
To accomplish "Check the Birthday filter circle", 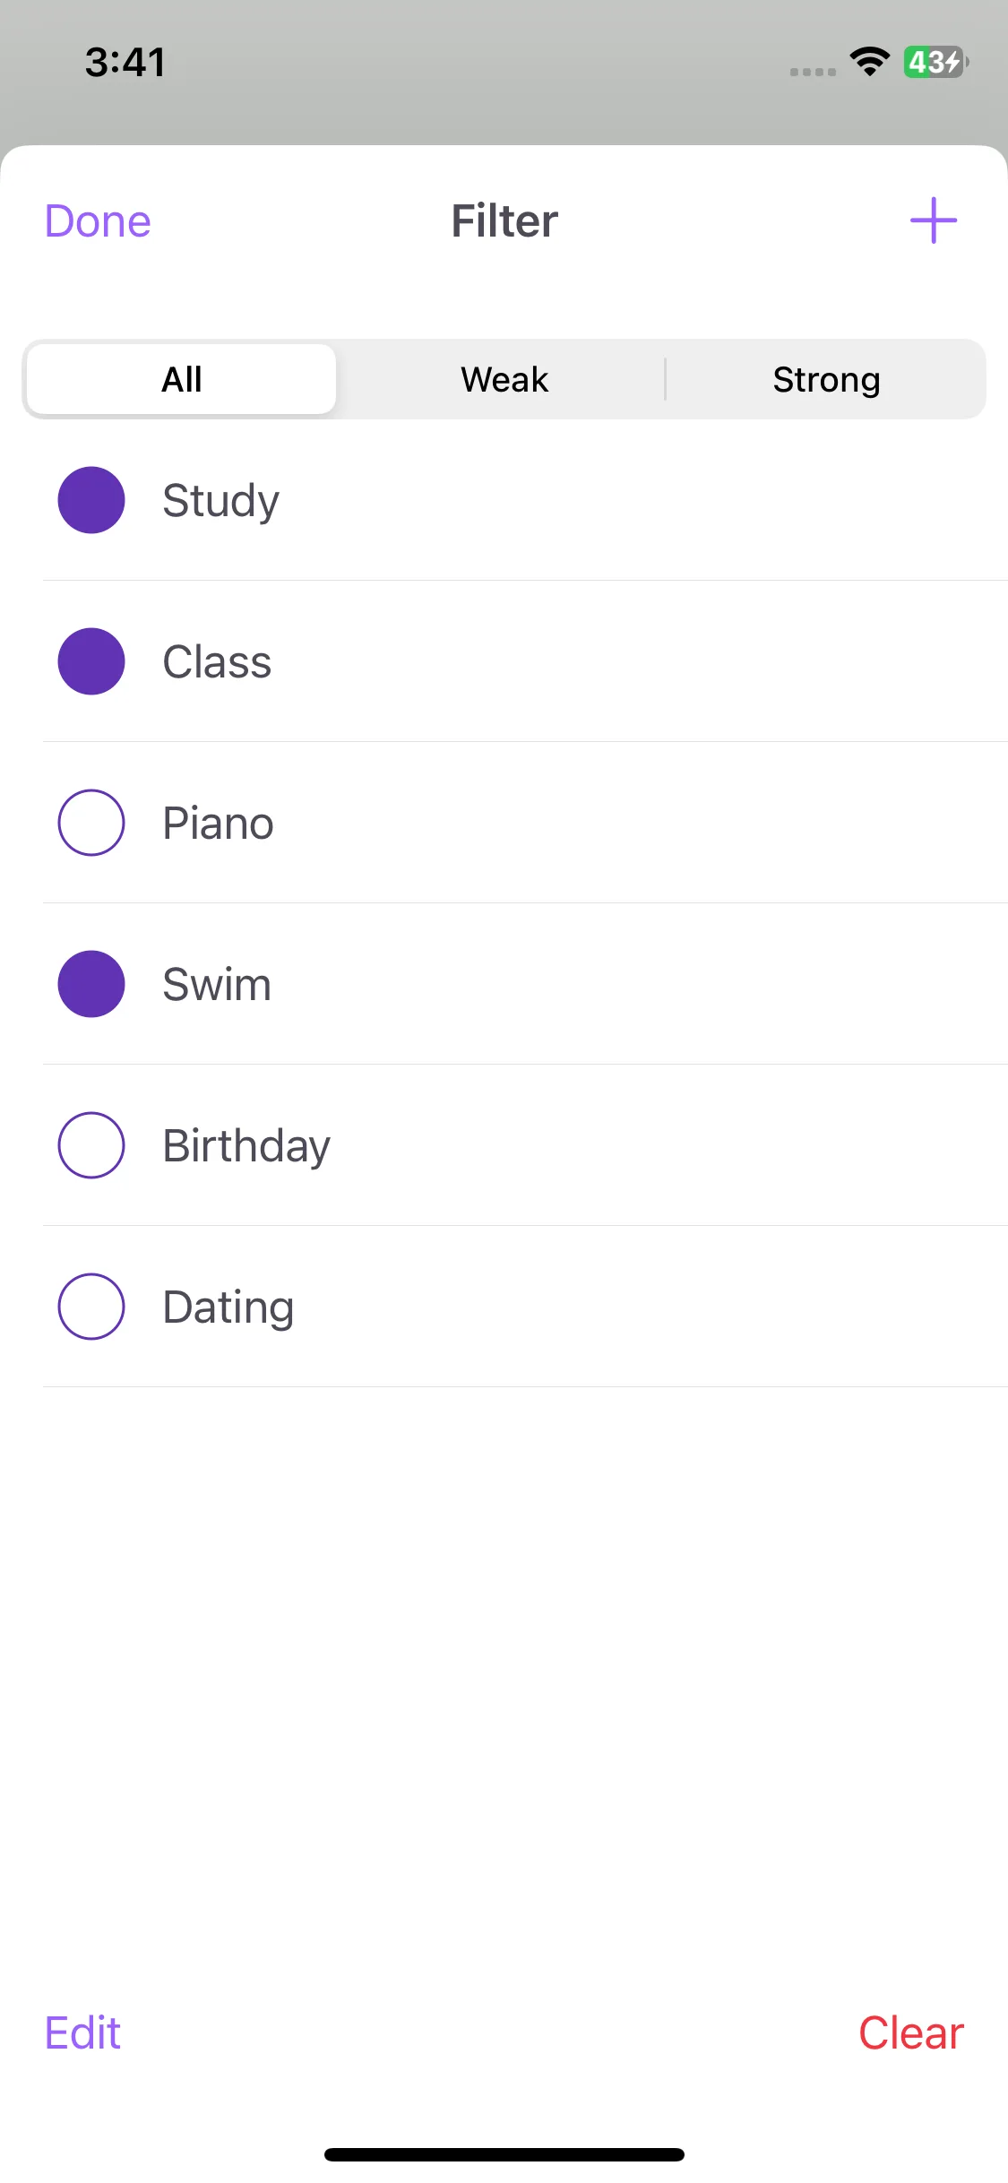I will pyautogui.click(x=91, y=1145).
